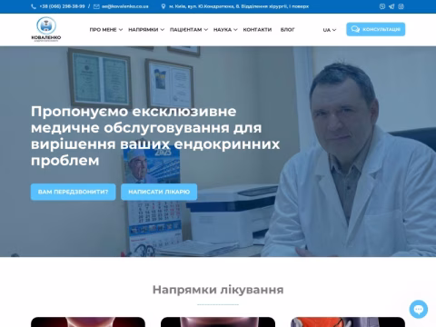Go to the БЛОГ page

coord(287,30)
